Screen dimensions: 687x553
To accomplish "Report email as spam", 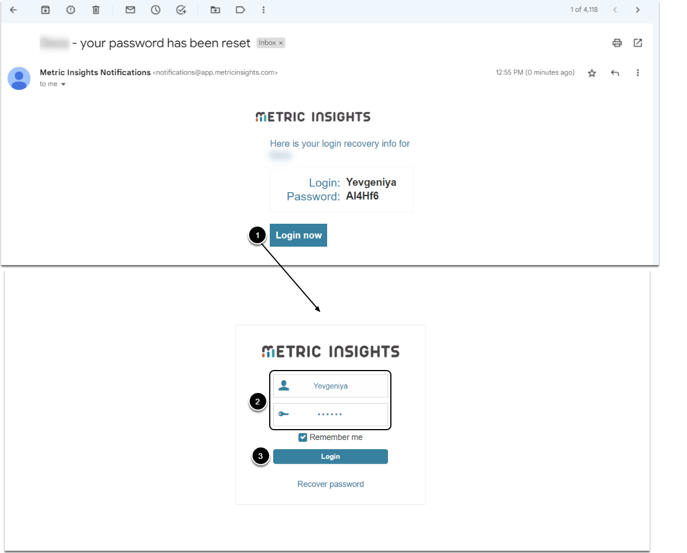I will click(x=71, y=10).
